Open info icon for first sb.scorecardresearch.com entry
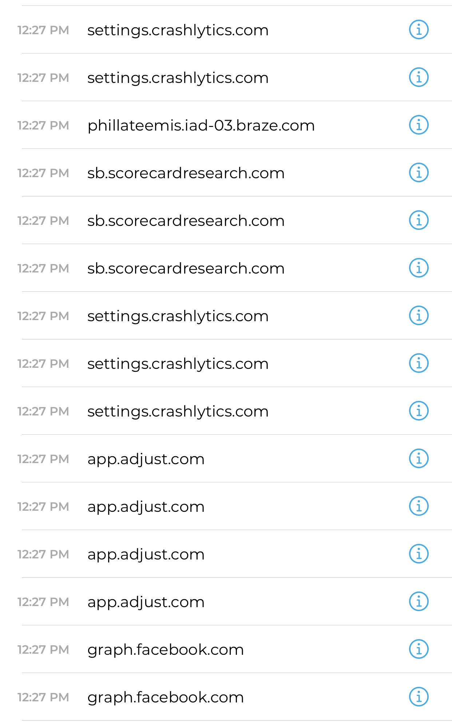Screen dimensions: 452x725 (419, 172)
